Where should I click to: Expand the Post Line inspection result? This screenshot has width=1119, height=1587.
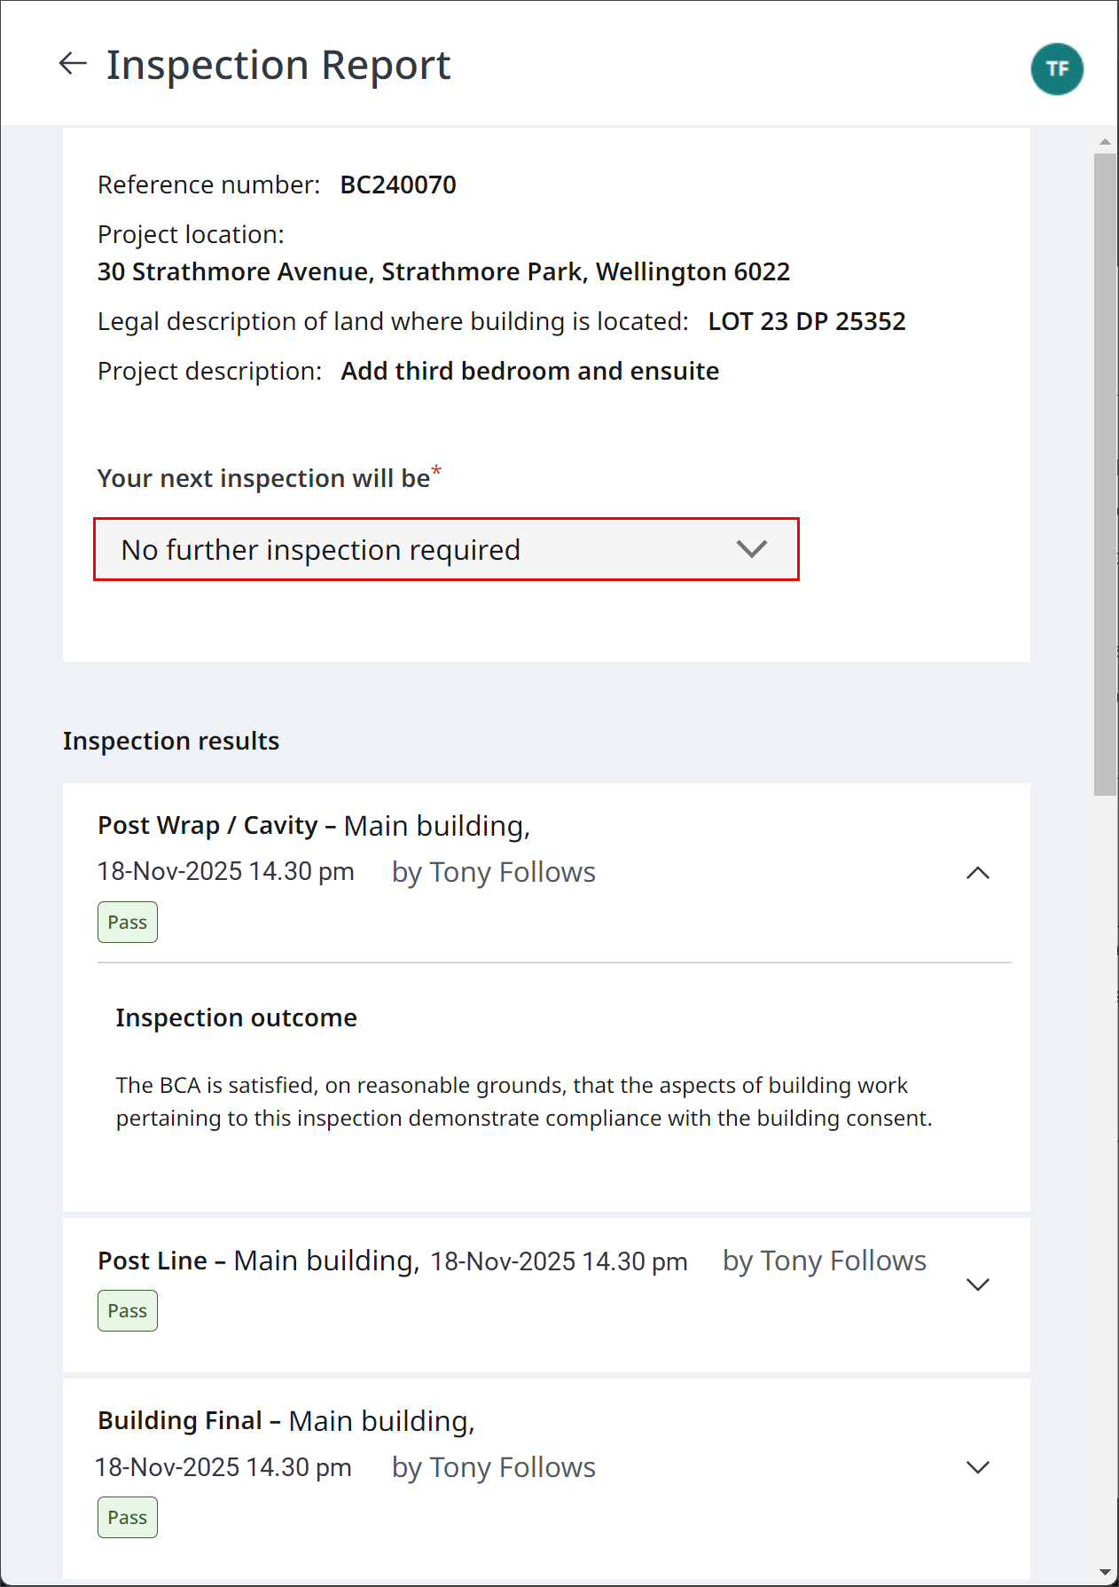pos(977,1285)
